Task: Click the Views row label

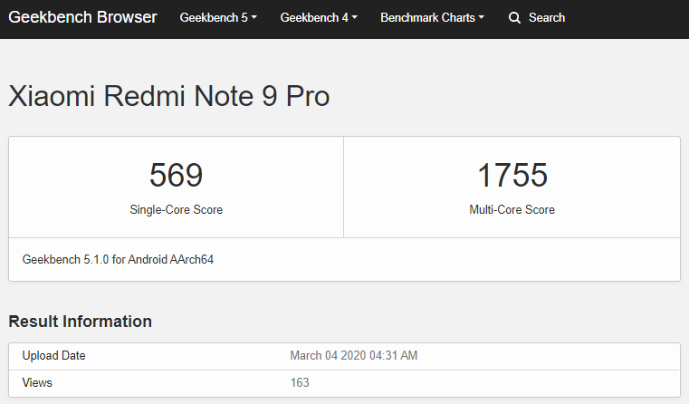Action: click(37, 383)
